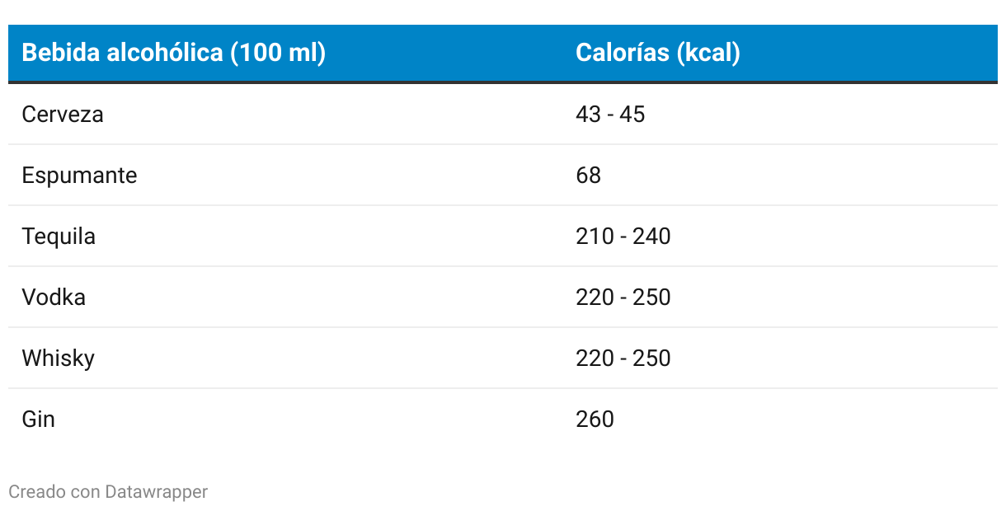1006x511 pixels.
Task: Select the Whisky row label
Action: coord(58,358)
